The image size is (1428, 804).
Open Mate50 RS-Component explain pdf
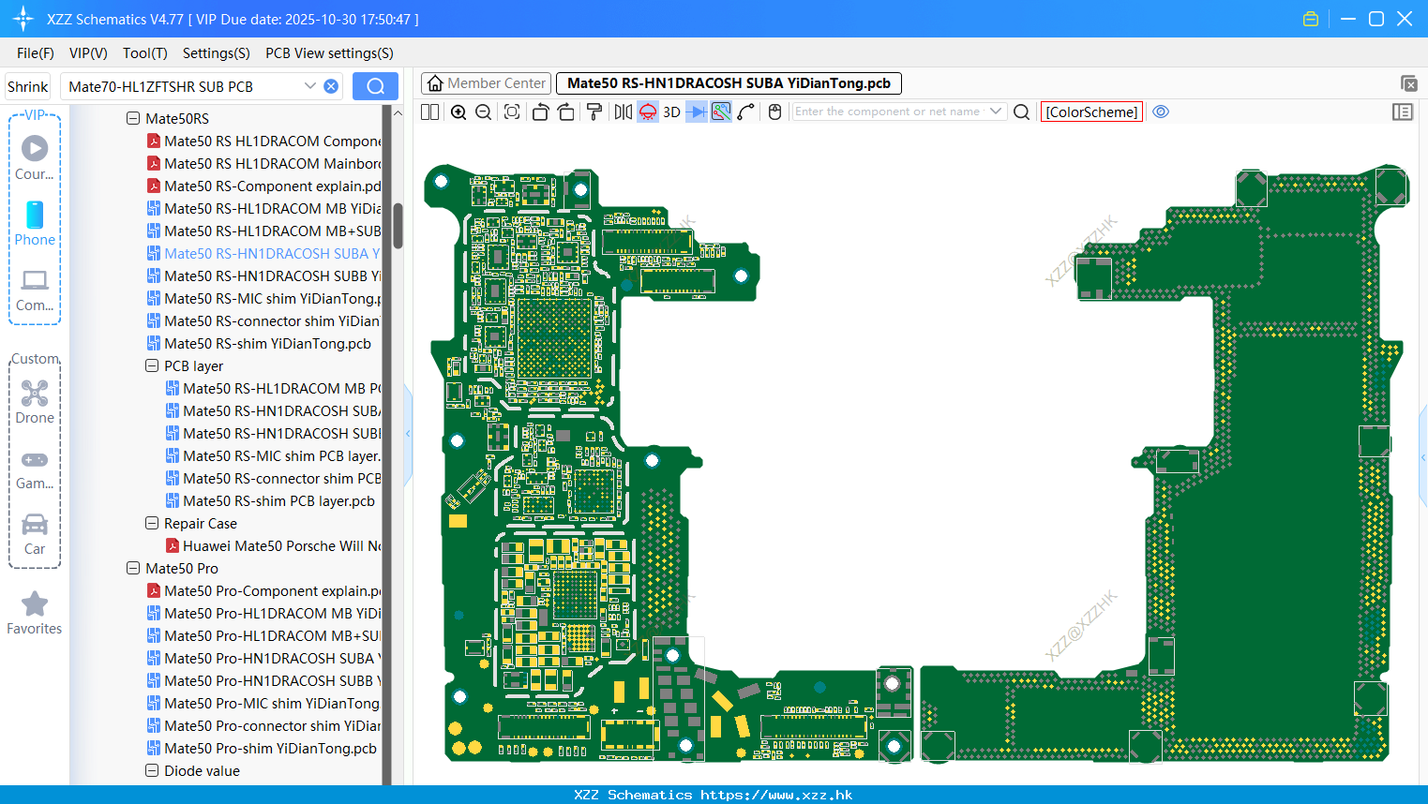pyautogui.click(x=264, y=186)
